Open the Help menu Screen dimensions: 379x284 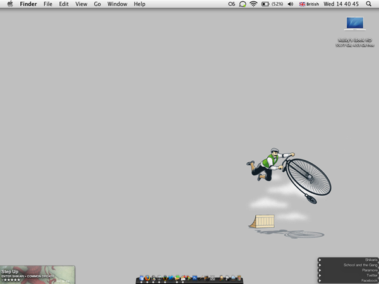[x=140, y=4]
